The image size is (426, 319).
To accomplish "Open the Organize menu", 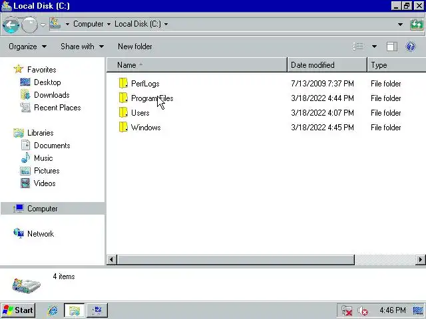I will [27, 47].
